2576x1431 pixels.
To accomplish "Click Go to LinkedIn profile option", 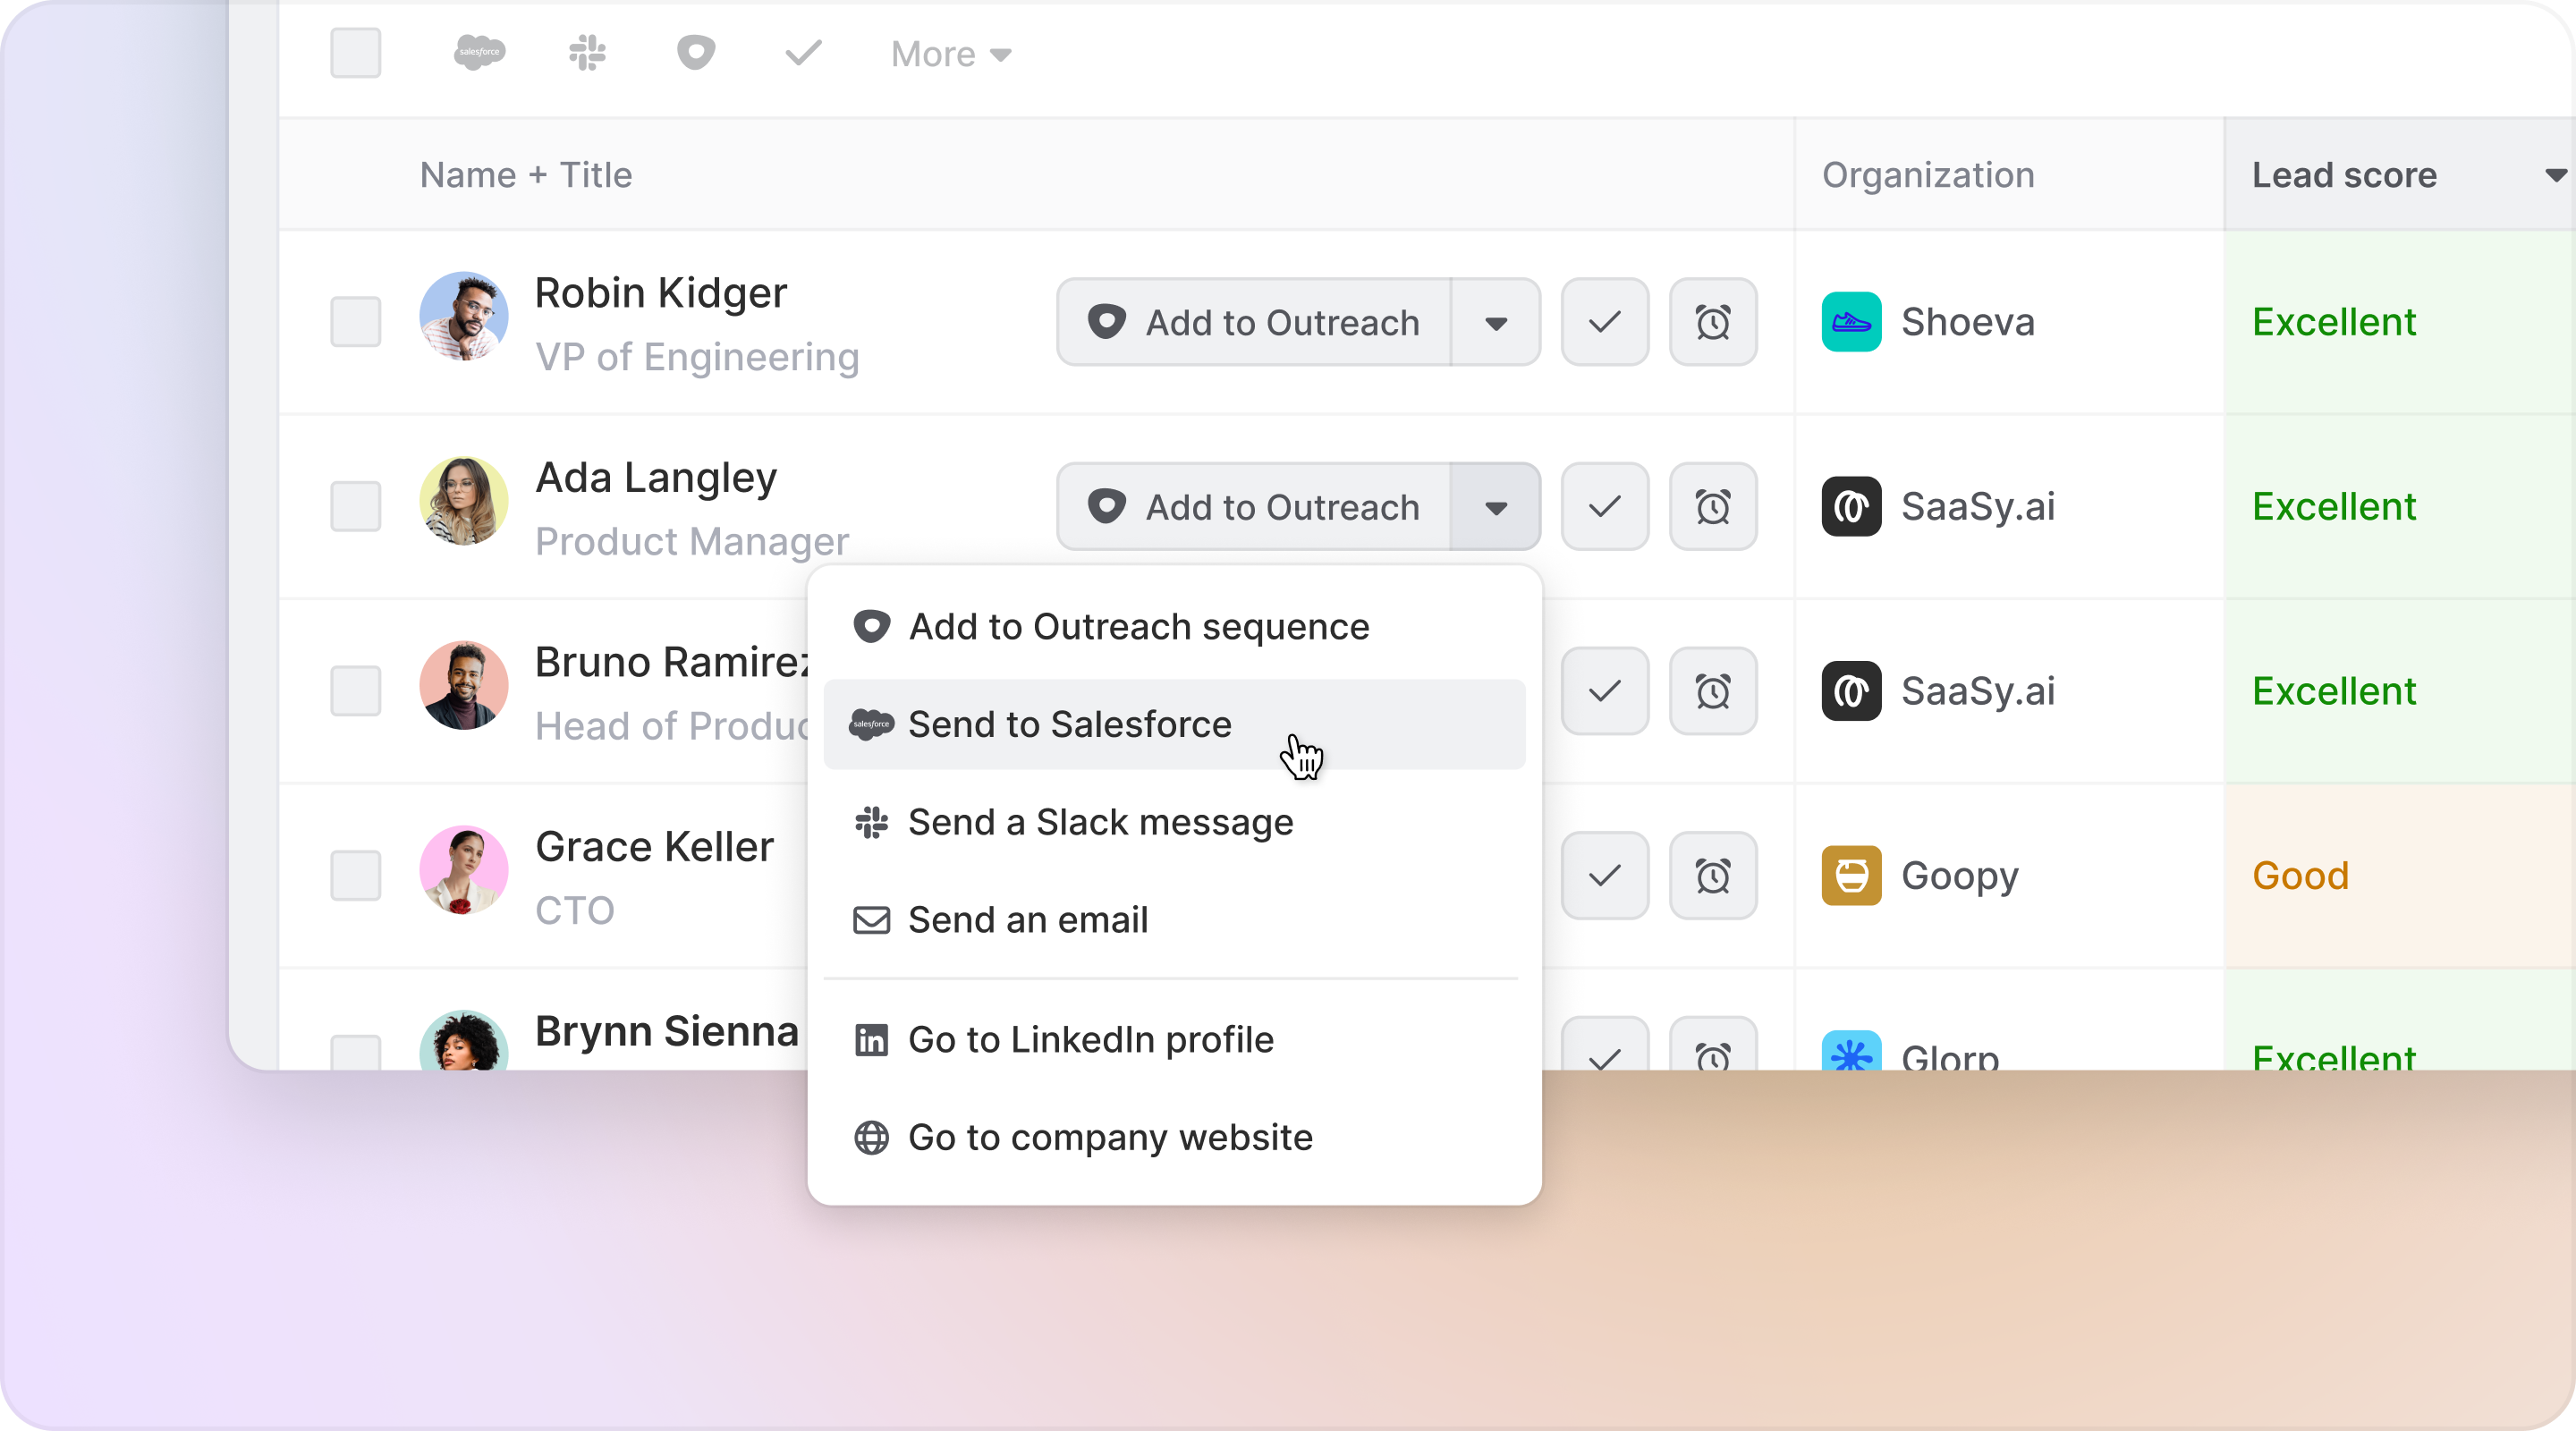I will (x=1090, y=1040).
